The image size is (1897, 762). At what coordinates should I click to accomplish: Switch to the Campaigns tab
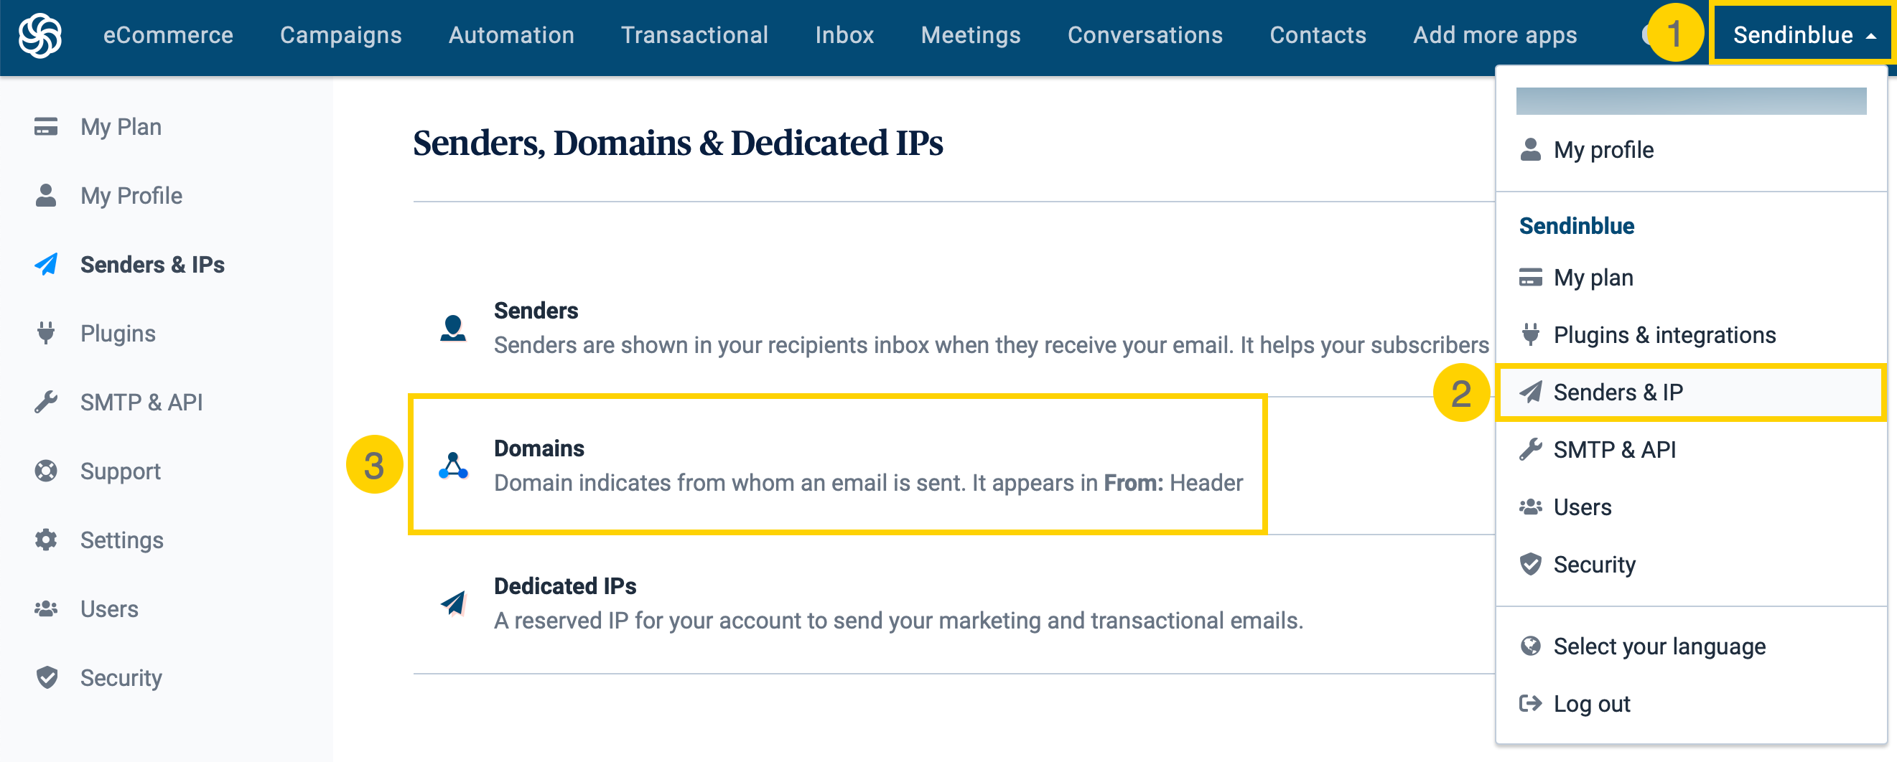(341, 34)
